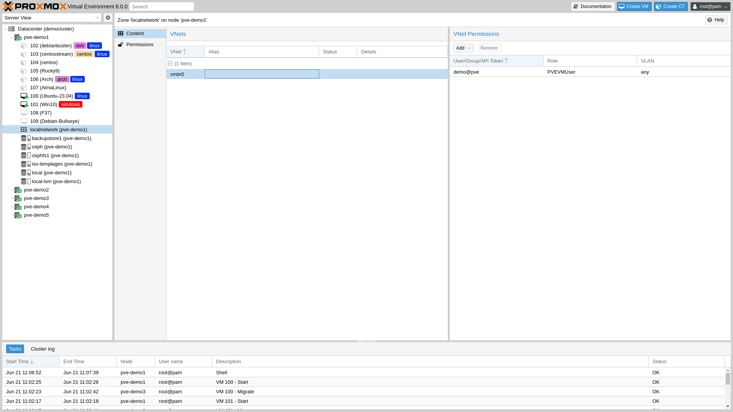Screen dimensions: 733x412
Task: Click the gear icon beside Server View
Action: point(108,18)
